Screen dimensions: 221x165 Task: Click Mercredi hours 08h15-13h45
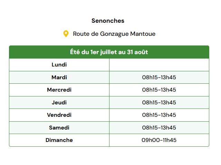159,90
